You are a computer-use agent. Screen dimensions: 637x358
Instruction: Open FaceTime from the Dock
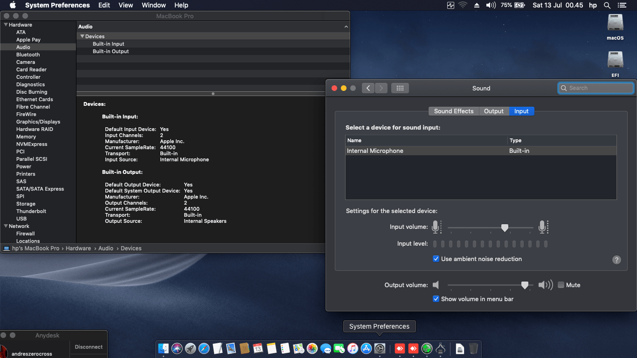click(339, 348)
